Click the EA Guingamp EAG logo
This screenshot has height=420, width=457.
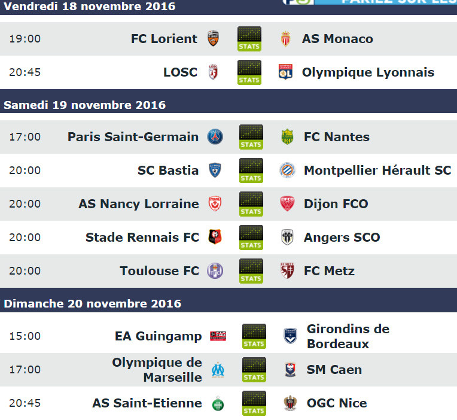pyautogui.click(x=218, y=336)
